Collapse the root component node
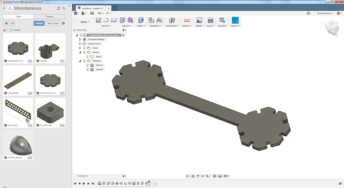The height and width of the screenshot is (188, 344). pyautogui.click(x=77, y=35)
